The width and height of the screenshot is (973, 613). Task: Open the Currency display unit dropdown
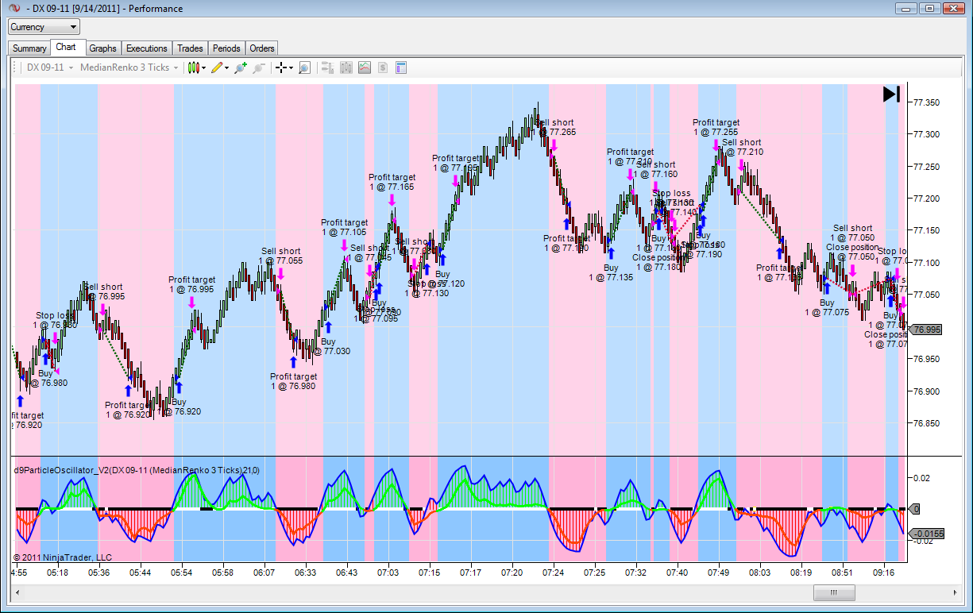pyautogui.click(x=44, y=27)
